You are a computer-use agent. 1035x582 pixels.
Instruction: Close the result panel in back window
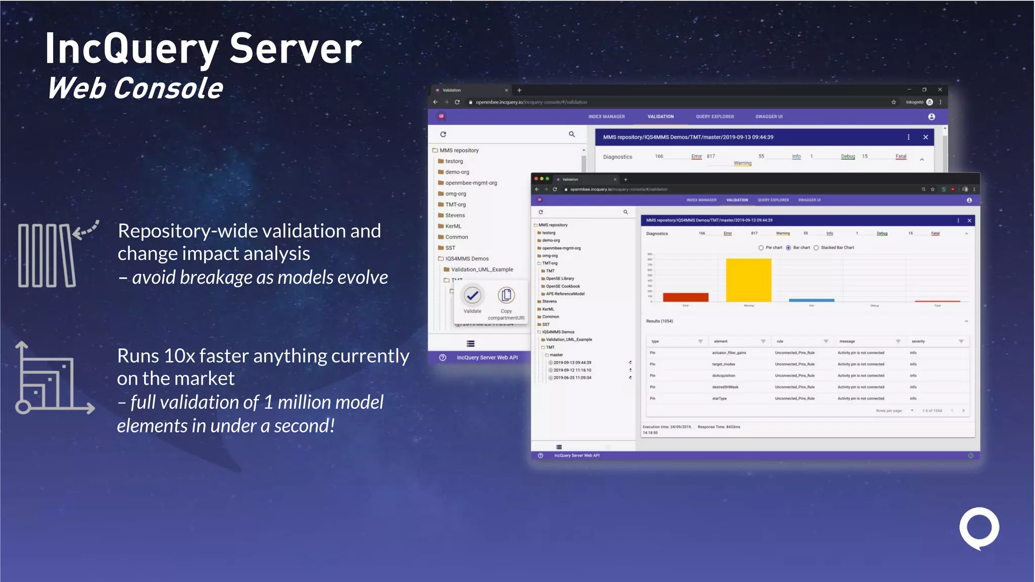[x=925, y=137]
